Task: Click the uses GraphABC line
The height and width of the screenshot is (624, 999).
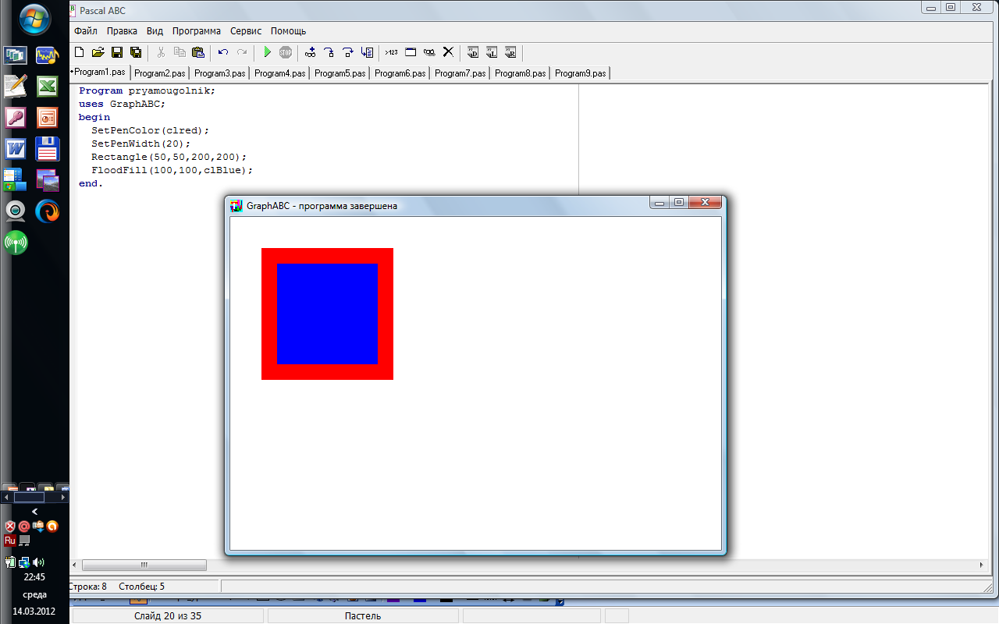Action: (x=122, y=104)
